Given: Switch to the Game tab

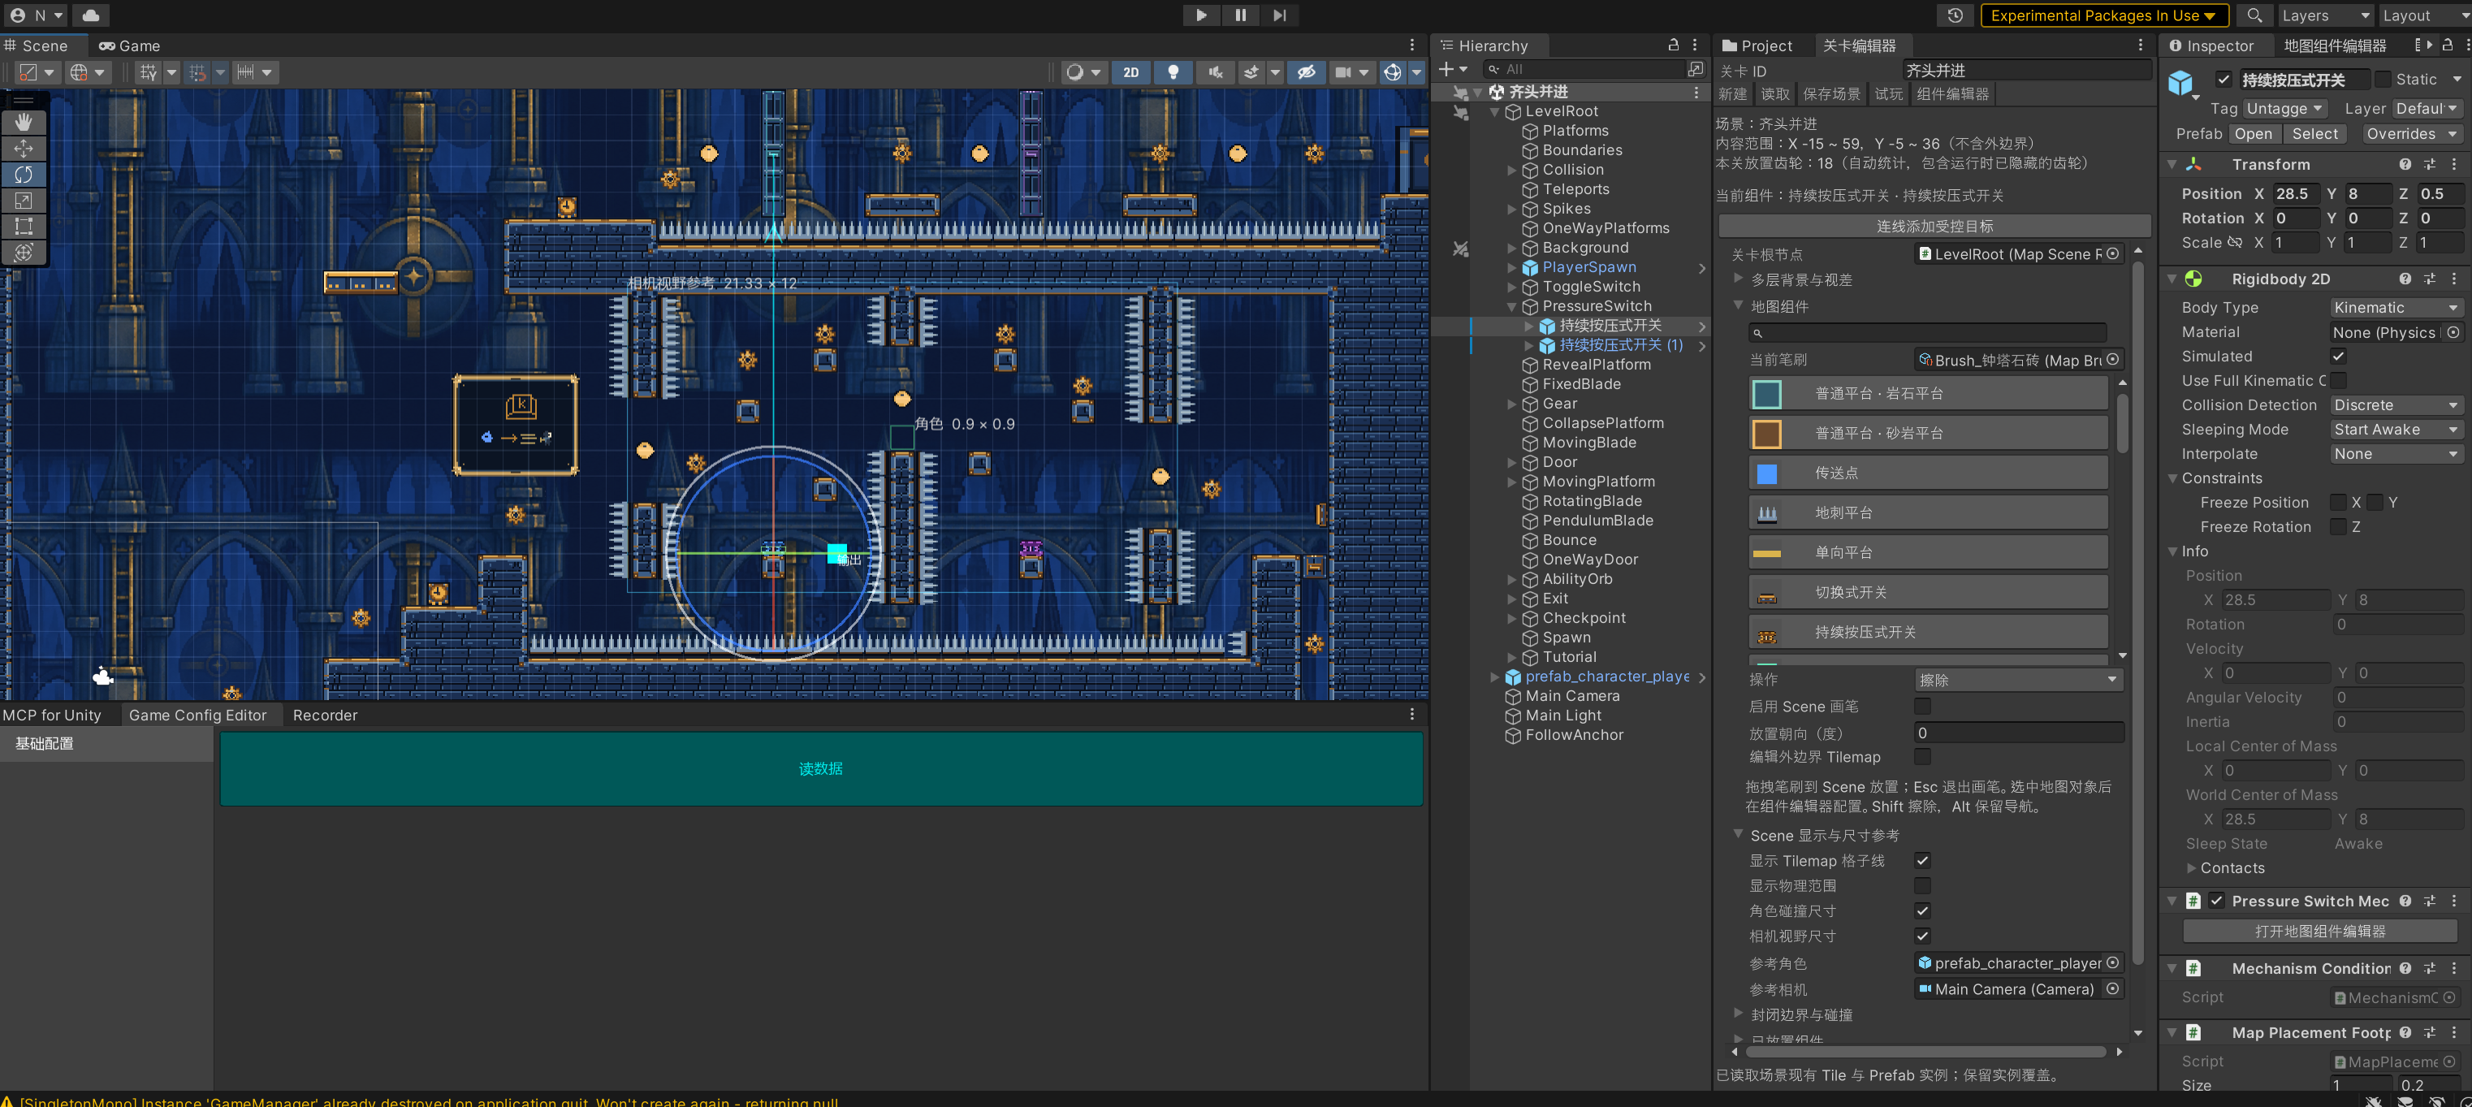Looking at the screenshot, I should pyautogui.click(x=130, y=45).
